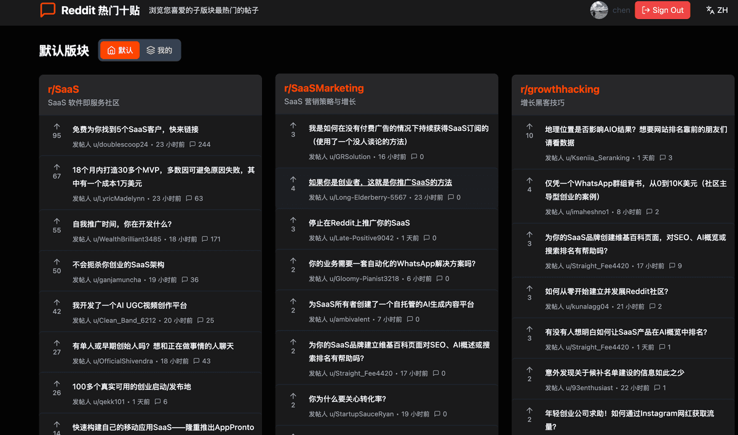Open post 100多个真实可用的创业启动/发布地
738x435 pixels.
[132, 387]
